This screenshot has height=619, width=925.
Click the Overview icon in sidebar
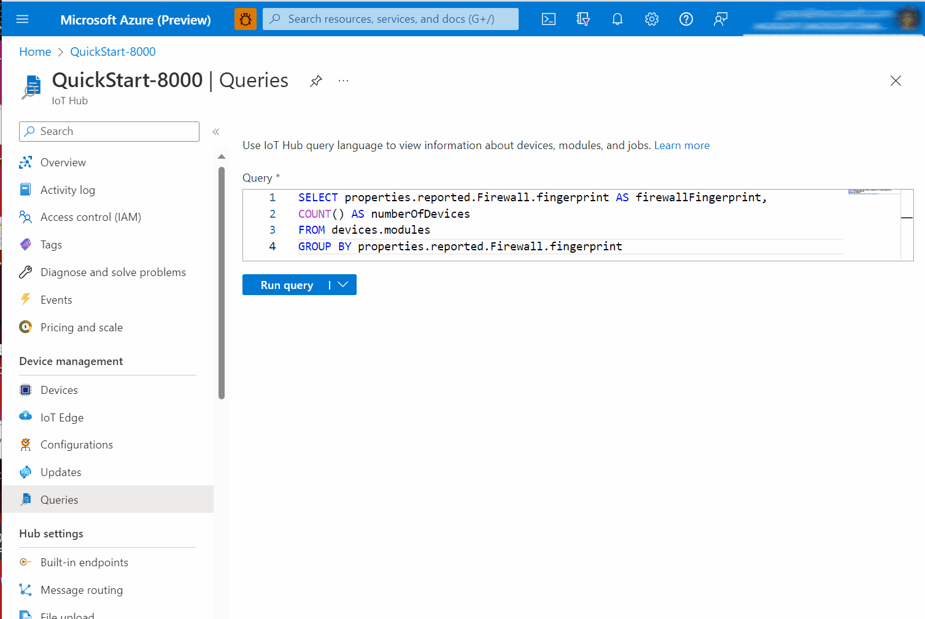[25, 162]
